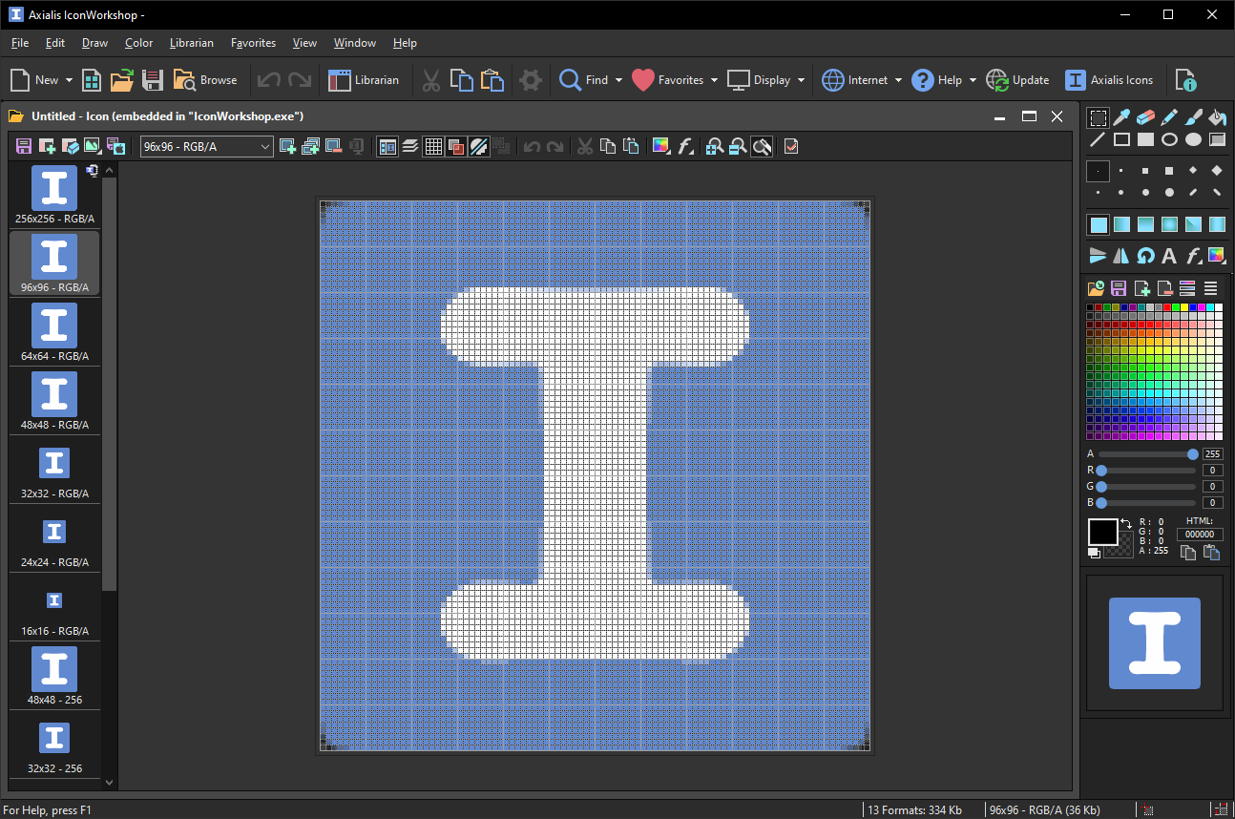Select the Pencil tool

1168,116
